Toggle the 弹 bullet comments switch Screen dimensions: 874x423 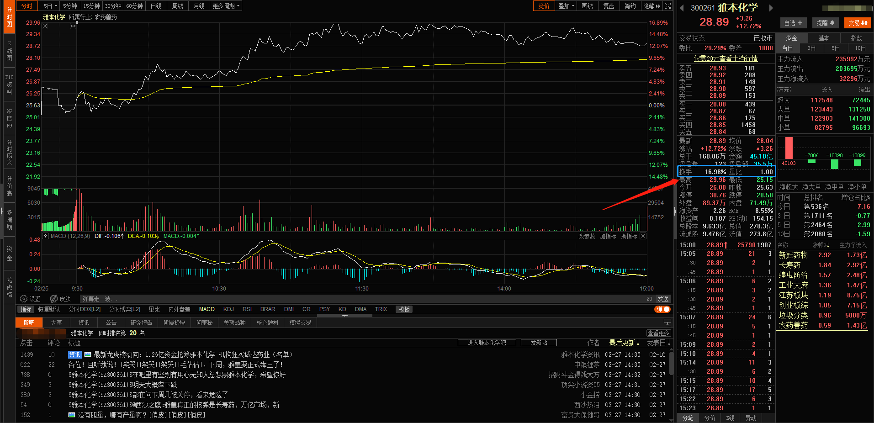click(662, 309)
